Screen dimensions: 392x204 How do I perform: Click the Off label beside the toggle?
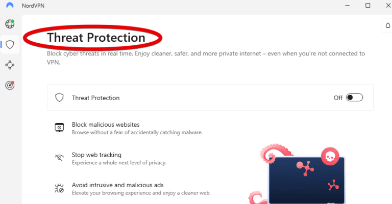pyautogui.click(x=338, y=98)
